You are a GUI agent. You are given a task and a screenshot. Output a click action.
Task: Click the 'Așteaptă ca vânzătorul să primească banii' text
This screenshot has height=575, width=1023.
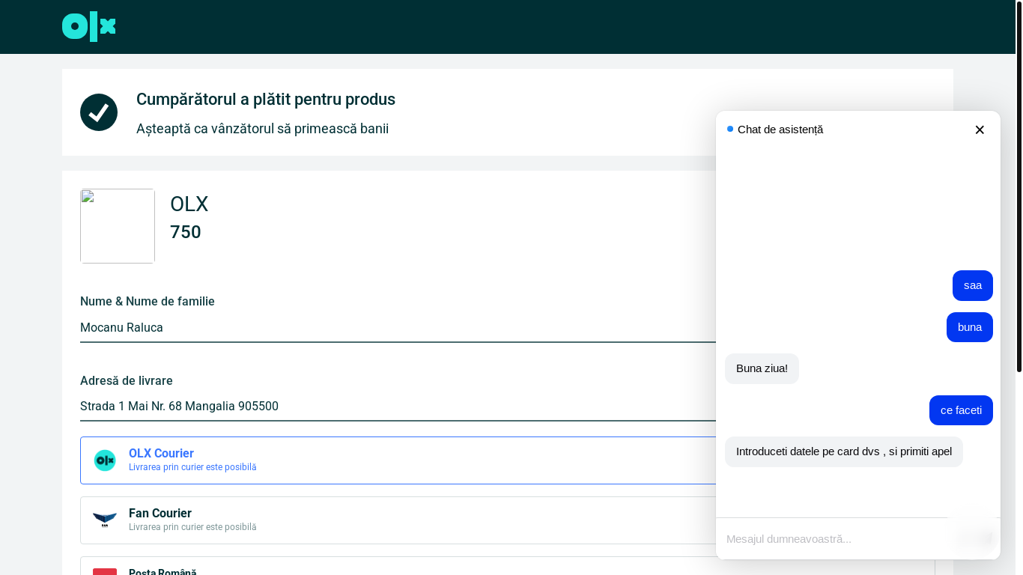(262, 129)
